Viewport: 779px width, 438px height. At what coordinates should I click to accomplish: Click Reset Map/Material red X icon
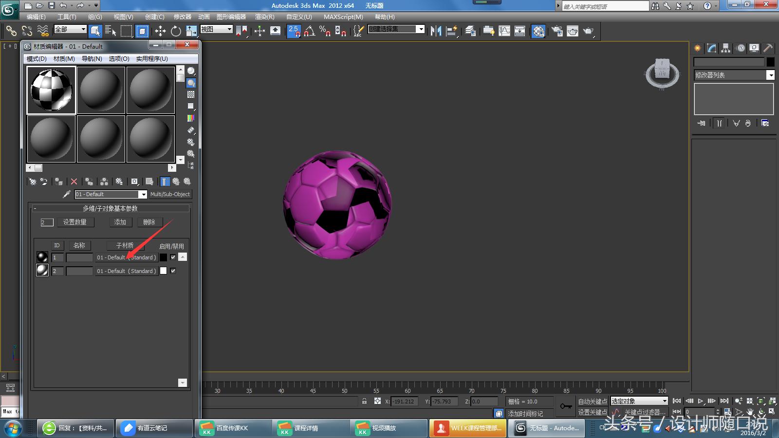click(74, 181)
